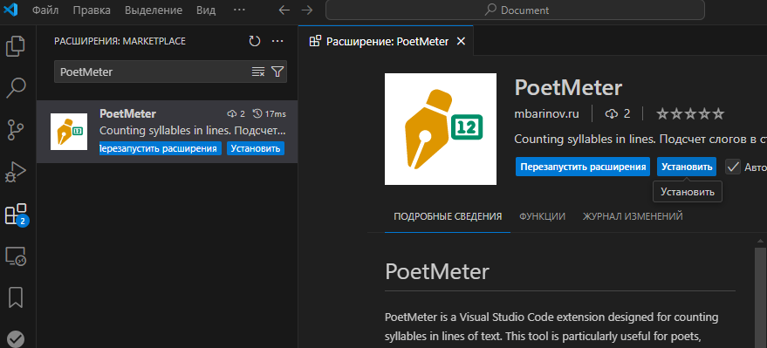Viewport: 767px width, 348px height.
Task: Click Перезапустить расширения on the details page
Action: tap(583, 167)
